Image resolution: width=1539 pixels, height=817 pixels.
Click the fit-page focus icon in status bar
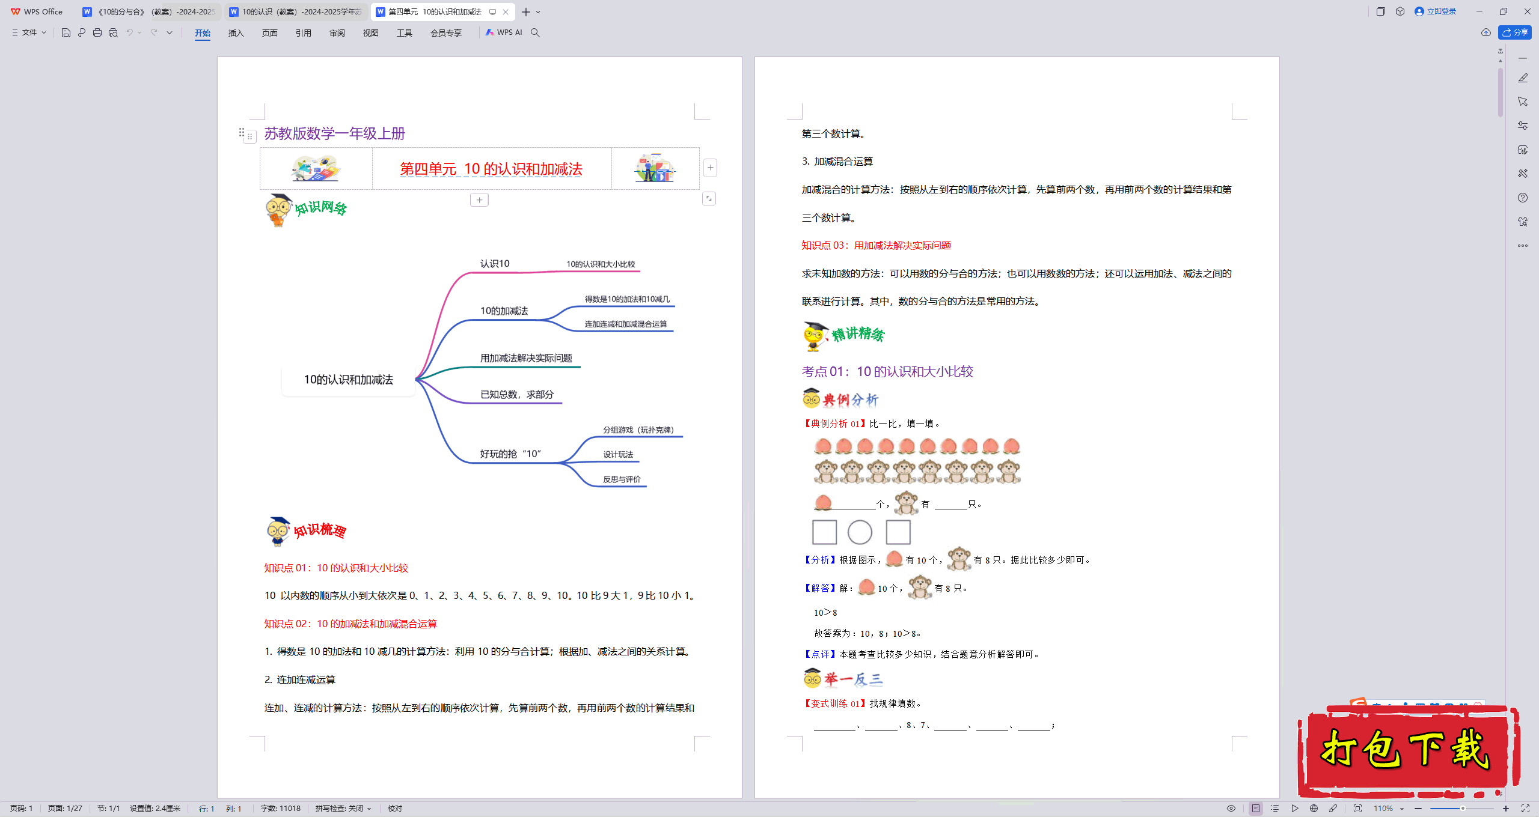1357,809
